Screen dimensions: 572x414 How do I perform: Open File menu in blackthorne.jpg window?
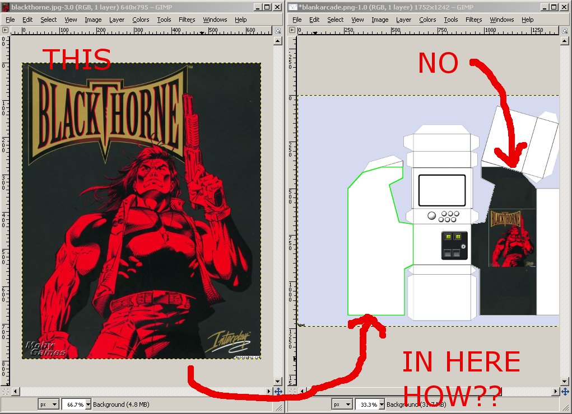(10, 20)
